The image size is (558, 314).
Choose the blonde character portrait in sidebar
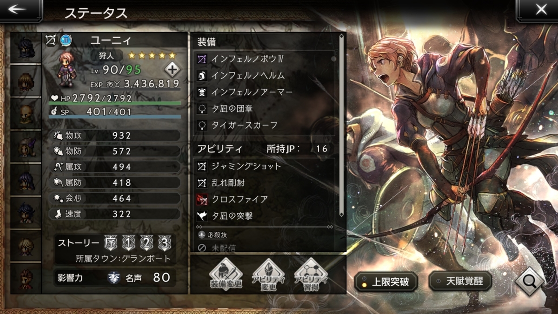[x=26, y=245]
